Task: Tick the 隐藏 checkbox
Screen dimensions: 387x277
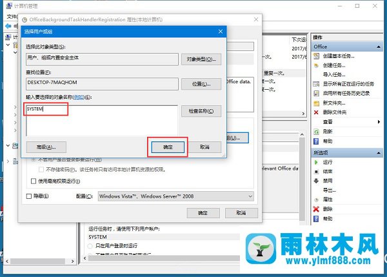Action: [29, 196]
